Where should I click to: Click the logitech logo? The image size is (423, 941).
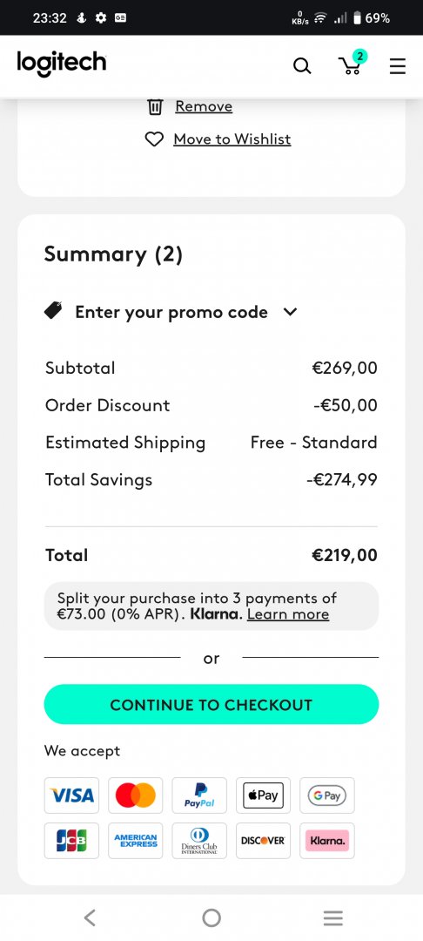tap(62, 64)
